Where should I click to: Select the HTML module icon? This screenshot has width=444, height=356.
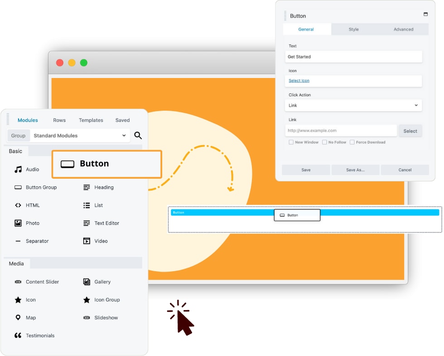tap(17, 205)
